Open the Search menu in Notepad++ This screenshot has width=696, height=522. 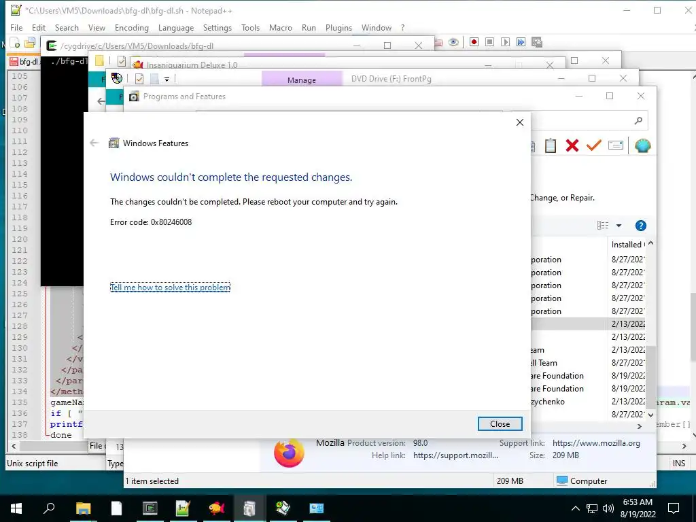[67, 27]
